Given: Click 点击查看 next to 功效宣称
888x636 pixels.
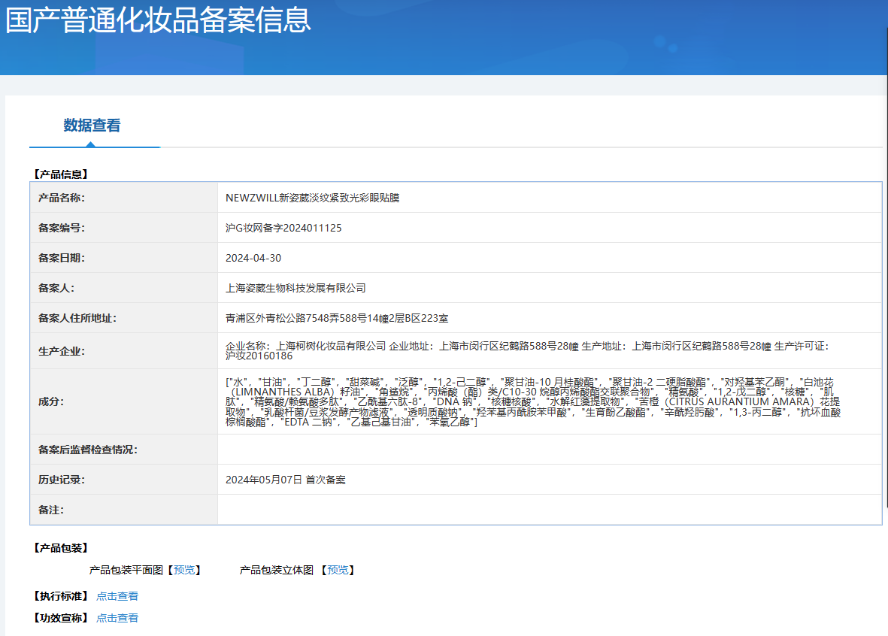Looking at the screenshot, I should 117,618.
